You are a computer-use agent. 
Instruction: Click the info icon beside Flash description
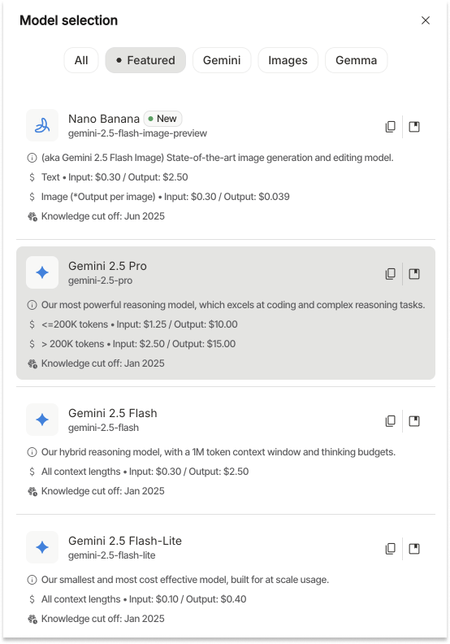(32, 452)
